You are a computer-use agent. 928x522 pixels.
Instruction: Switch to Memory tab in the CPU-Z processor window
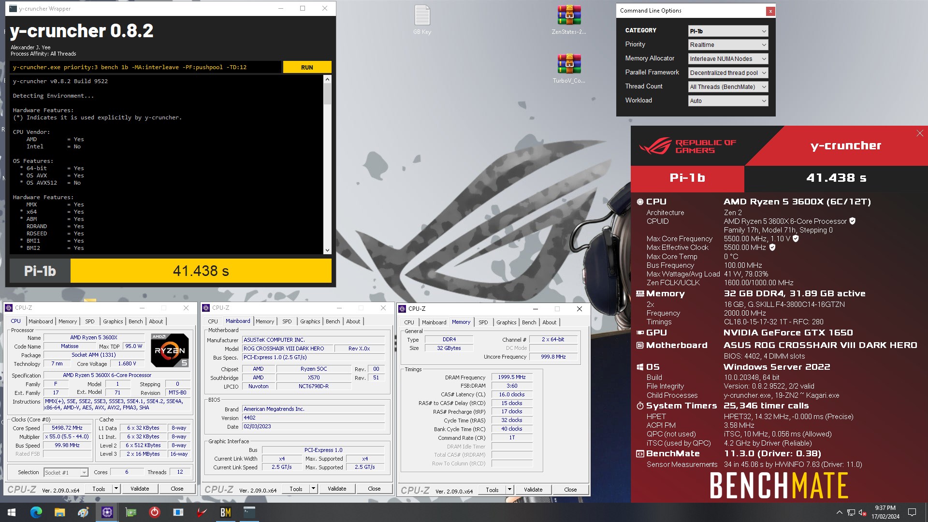tap(68, 321)
